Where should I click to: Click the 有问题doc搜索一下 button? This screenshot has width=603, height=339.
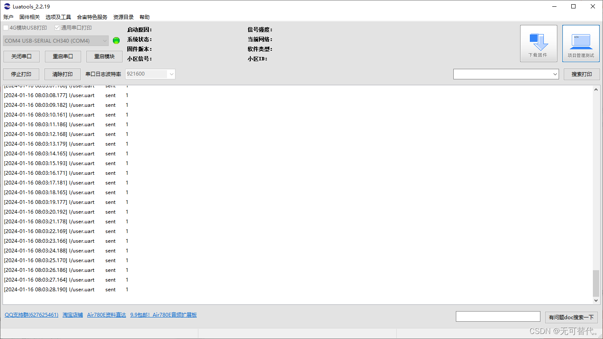(571, 317)
